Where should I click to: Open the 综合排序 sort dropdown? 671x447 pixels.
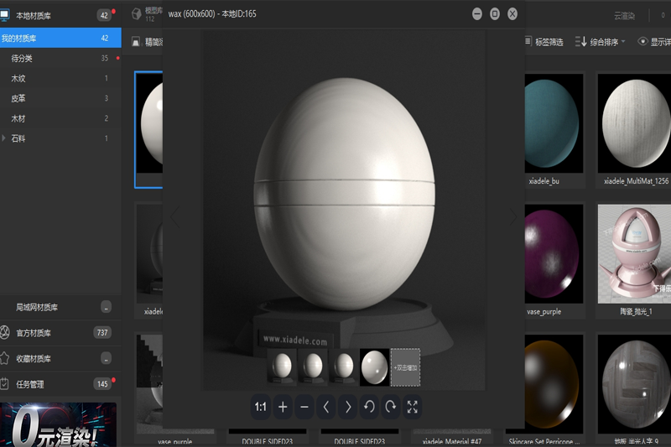pos(601,41)
